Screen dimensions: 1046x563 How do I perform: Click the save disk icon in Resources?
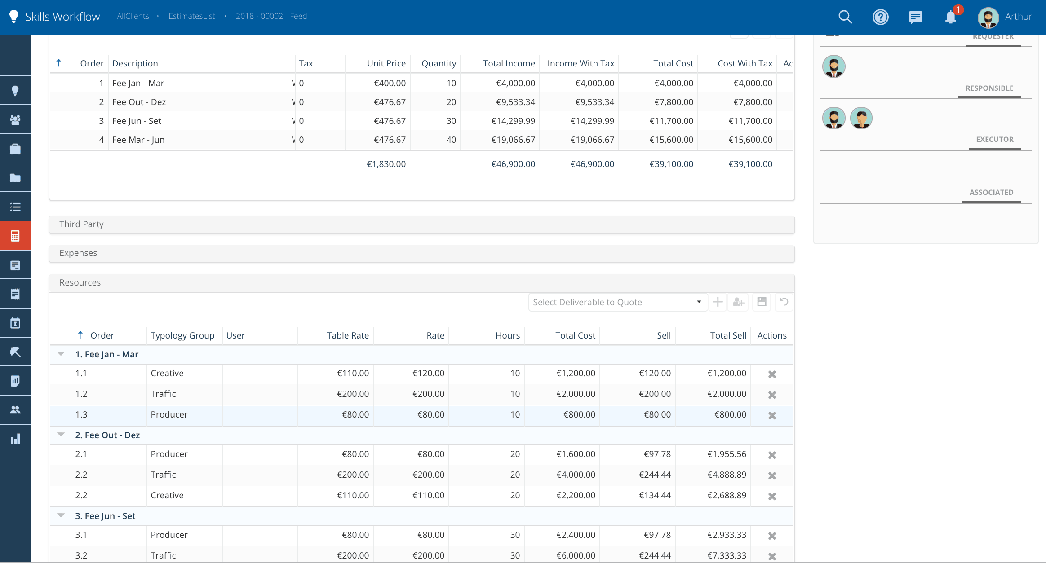tap(762, 302)
